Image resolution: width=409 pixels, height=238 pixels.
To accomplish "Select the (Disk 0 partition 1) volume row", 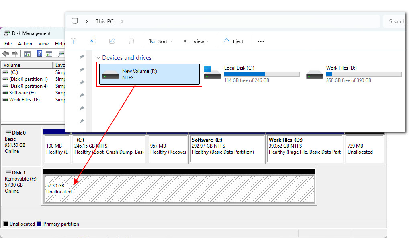I will [x=33, y=79].
